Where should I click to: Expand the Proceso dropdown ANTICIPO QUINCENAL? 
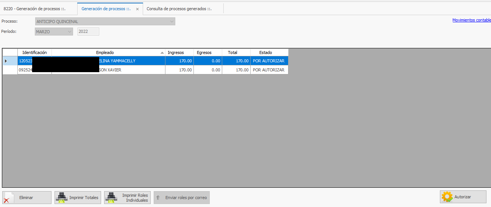click(x=172, y=22)
